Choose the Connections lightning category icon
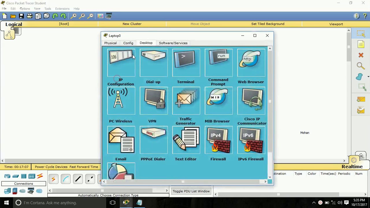The image size is (370, 208). click(40, 176)
